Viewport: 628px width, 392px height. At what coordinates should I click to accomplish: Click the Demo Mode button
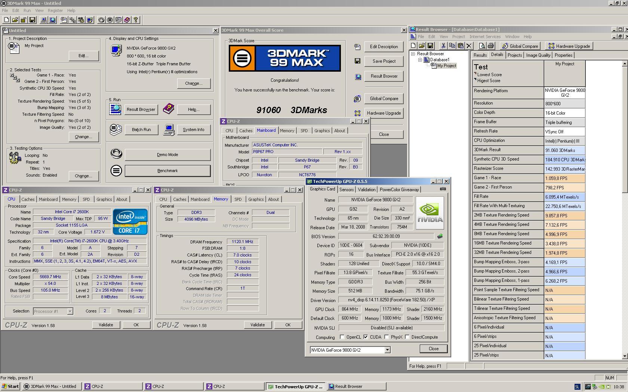pyautogui.click(x=167, y=155)
